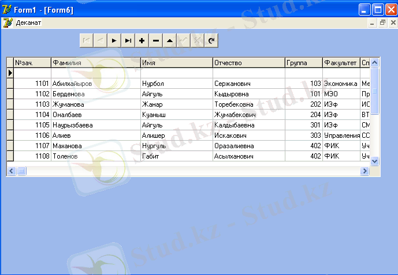Image resolution: width=398 pixels, height=275 pixels.
Task: Select the name cell Нургуль
Action: (x=177, y=146)
